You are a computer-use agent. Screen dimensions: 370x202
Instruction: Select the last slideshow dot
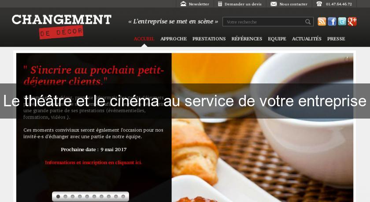[123, 197]
